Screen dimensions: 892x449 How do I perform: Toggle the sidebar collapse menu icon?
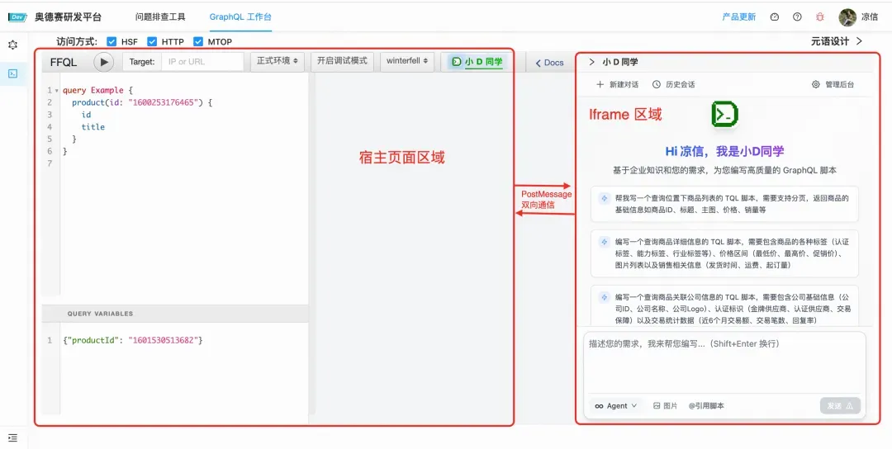12,437
